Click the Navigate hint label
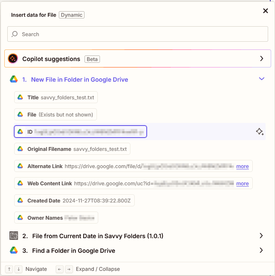Image resolution: width=275 pixels, height=276 pixels. point(36,269)
